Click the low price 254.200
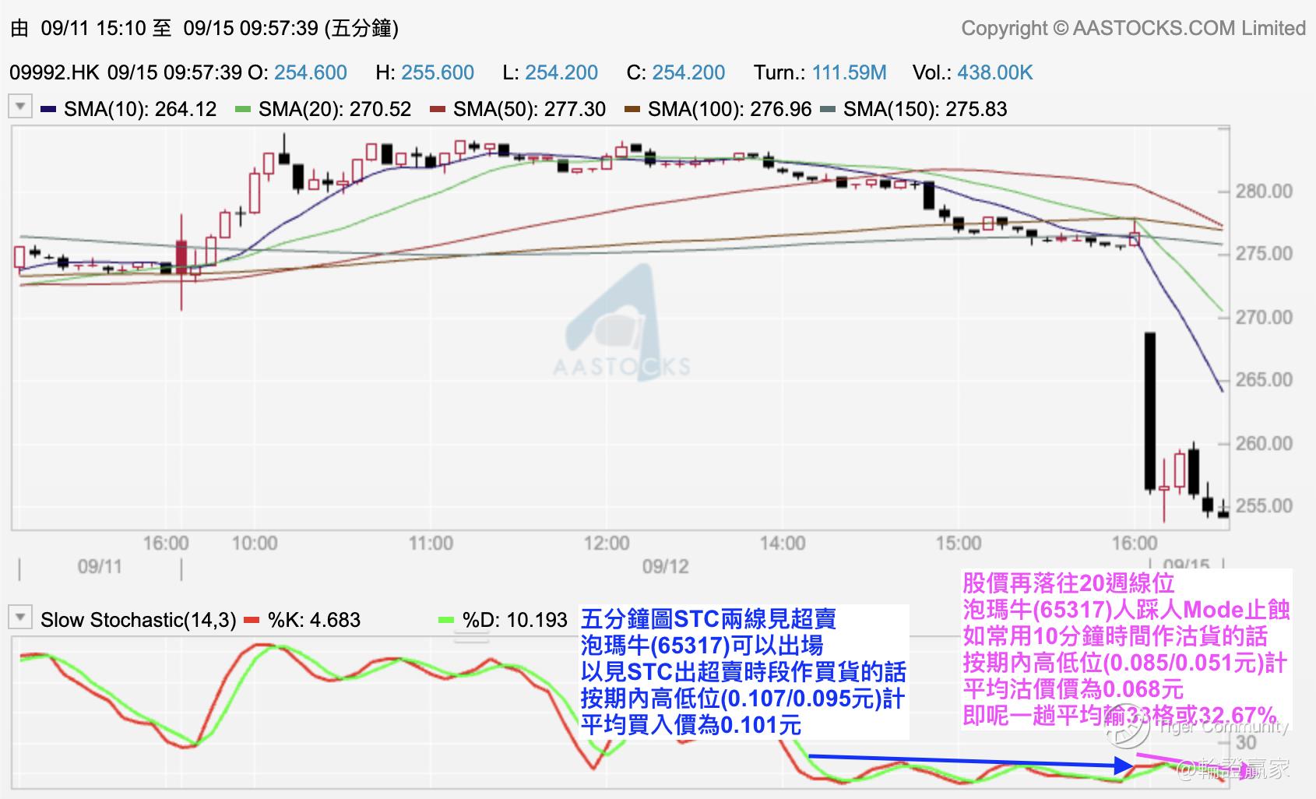The width and height of the screenshot is (1316, 799). pyautogui.click(x=561, y=72)
